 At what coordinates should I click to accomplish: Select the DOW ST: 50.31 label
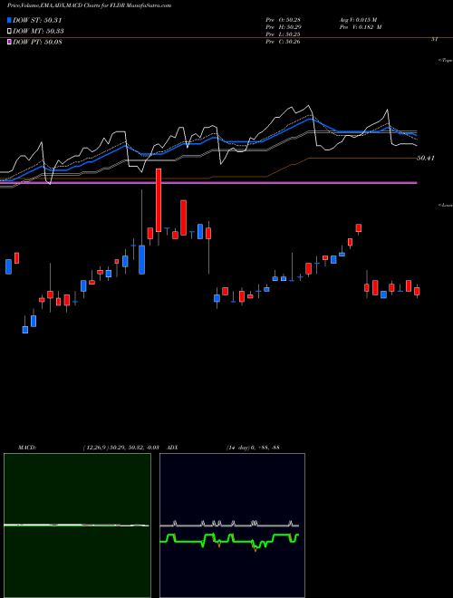(x=37, y=21)
